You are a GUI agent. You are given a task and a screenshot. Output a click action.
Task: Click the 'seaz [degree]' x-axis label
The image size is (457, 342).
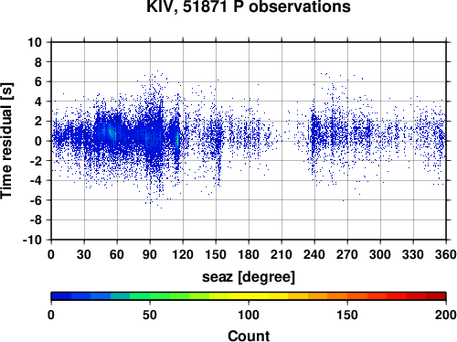(249, 277)
